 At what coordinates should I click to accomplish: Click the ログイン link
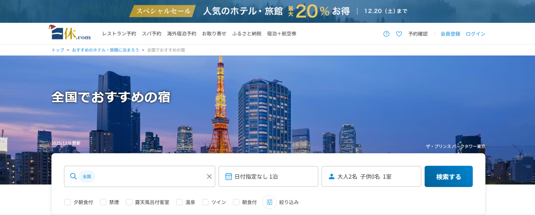coord(475,34)
